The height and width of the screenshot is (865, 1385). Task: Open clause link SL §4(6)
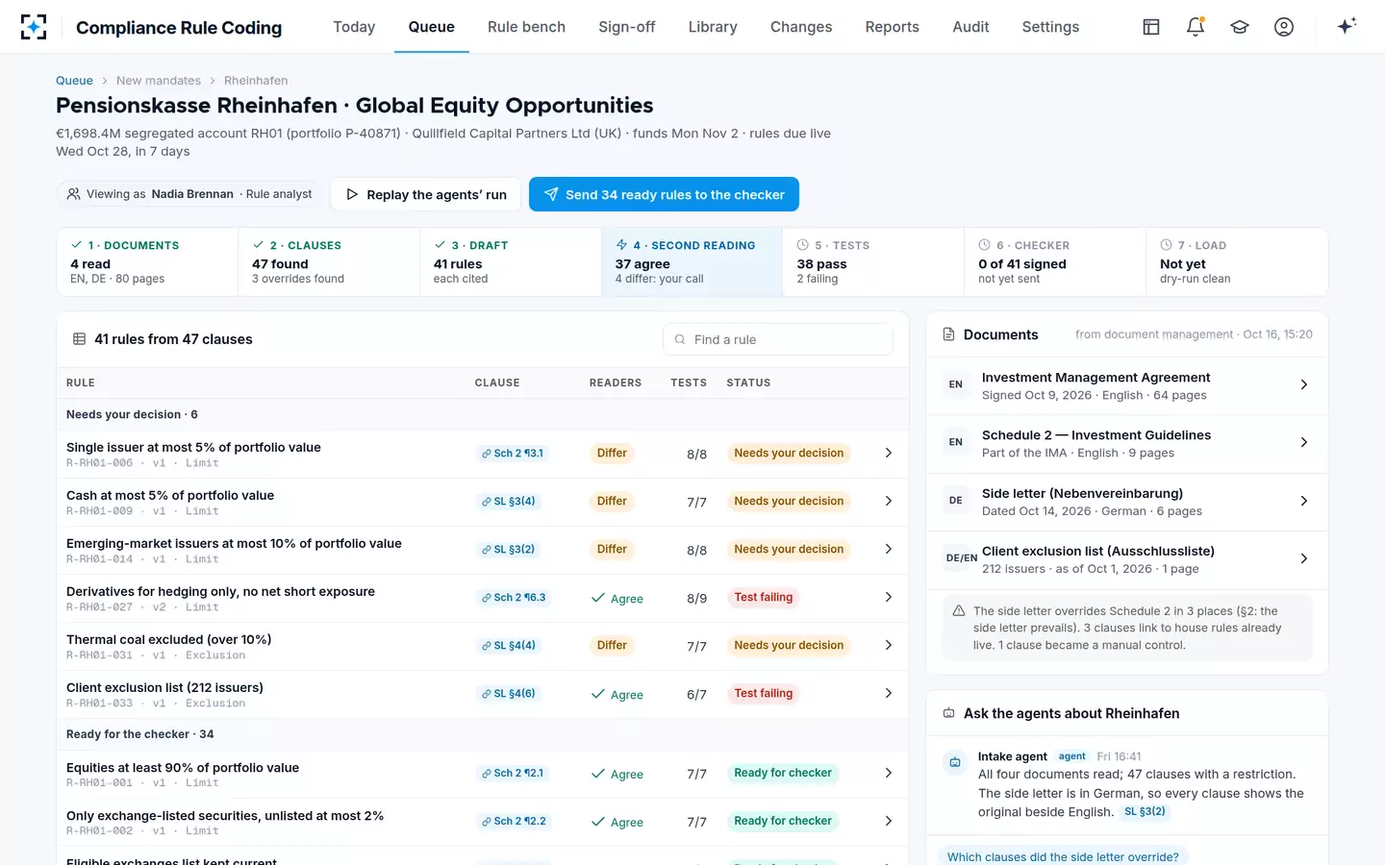click(509, 694)
